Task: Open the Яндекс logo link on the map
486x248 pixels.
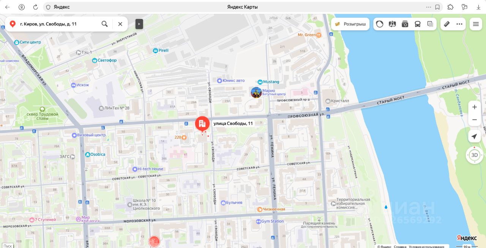Action: tap(467, 238)
